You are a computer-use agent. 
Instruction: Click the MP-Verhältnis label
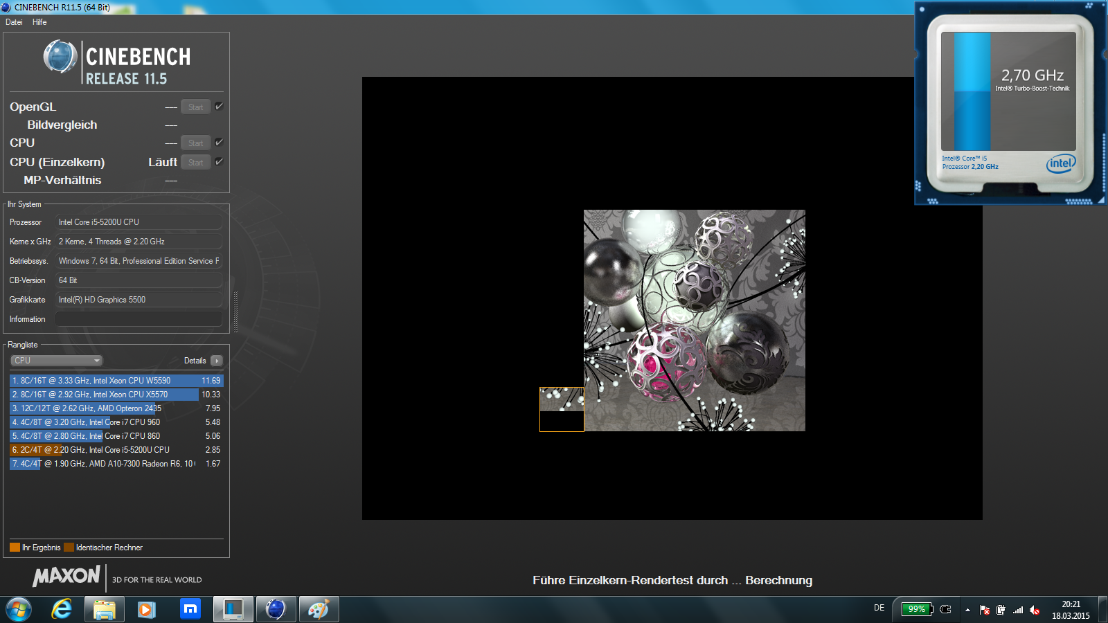pyautogui.click(x=62, y=180)
